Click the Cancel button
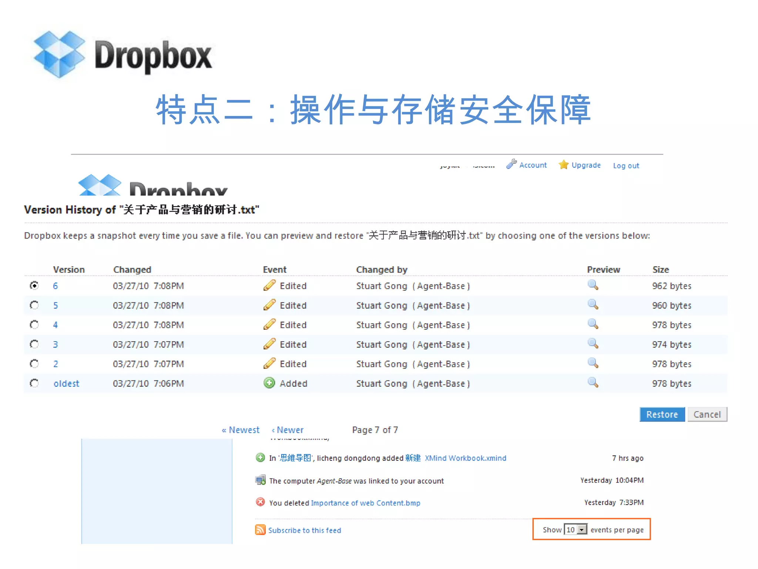This screenshot has width=758, height=569. click(x=707, y=414)
